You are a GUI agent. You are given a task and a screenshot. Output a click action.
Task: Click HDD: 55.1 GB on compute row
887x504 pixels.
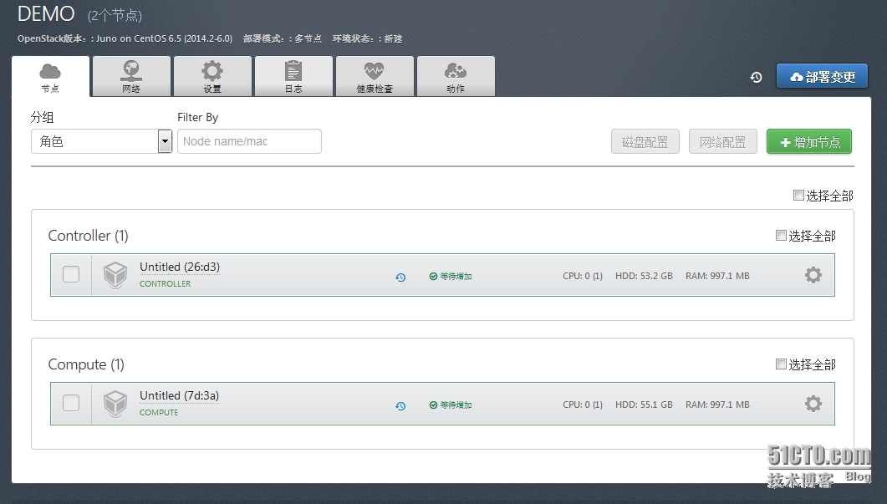(644, 405)
